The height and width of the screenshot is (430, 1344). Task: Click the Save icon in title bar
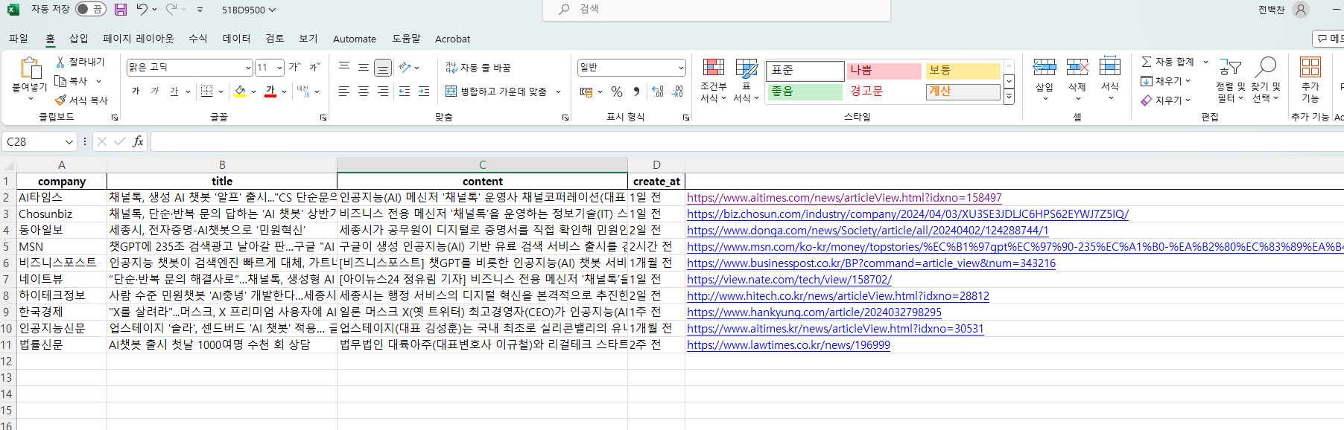coord(120,10)
